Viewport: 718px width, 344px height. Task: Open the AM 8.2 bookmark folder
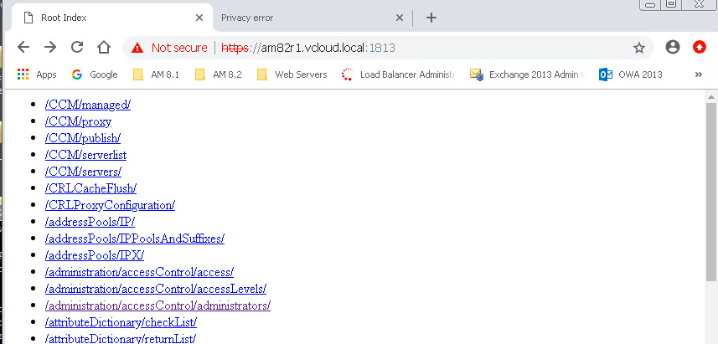click(218, 74)
